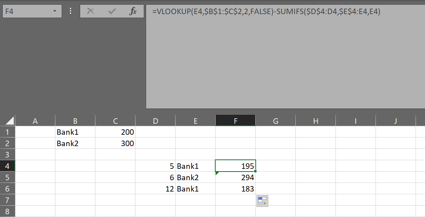Image resolution: width=425 pixels, height=217 pixels.
Task: Click cell F5 with value 294
Action: click(236, 177)
